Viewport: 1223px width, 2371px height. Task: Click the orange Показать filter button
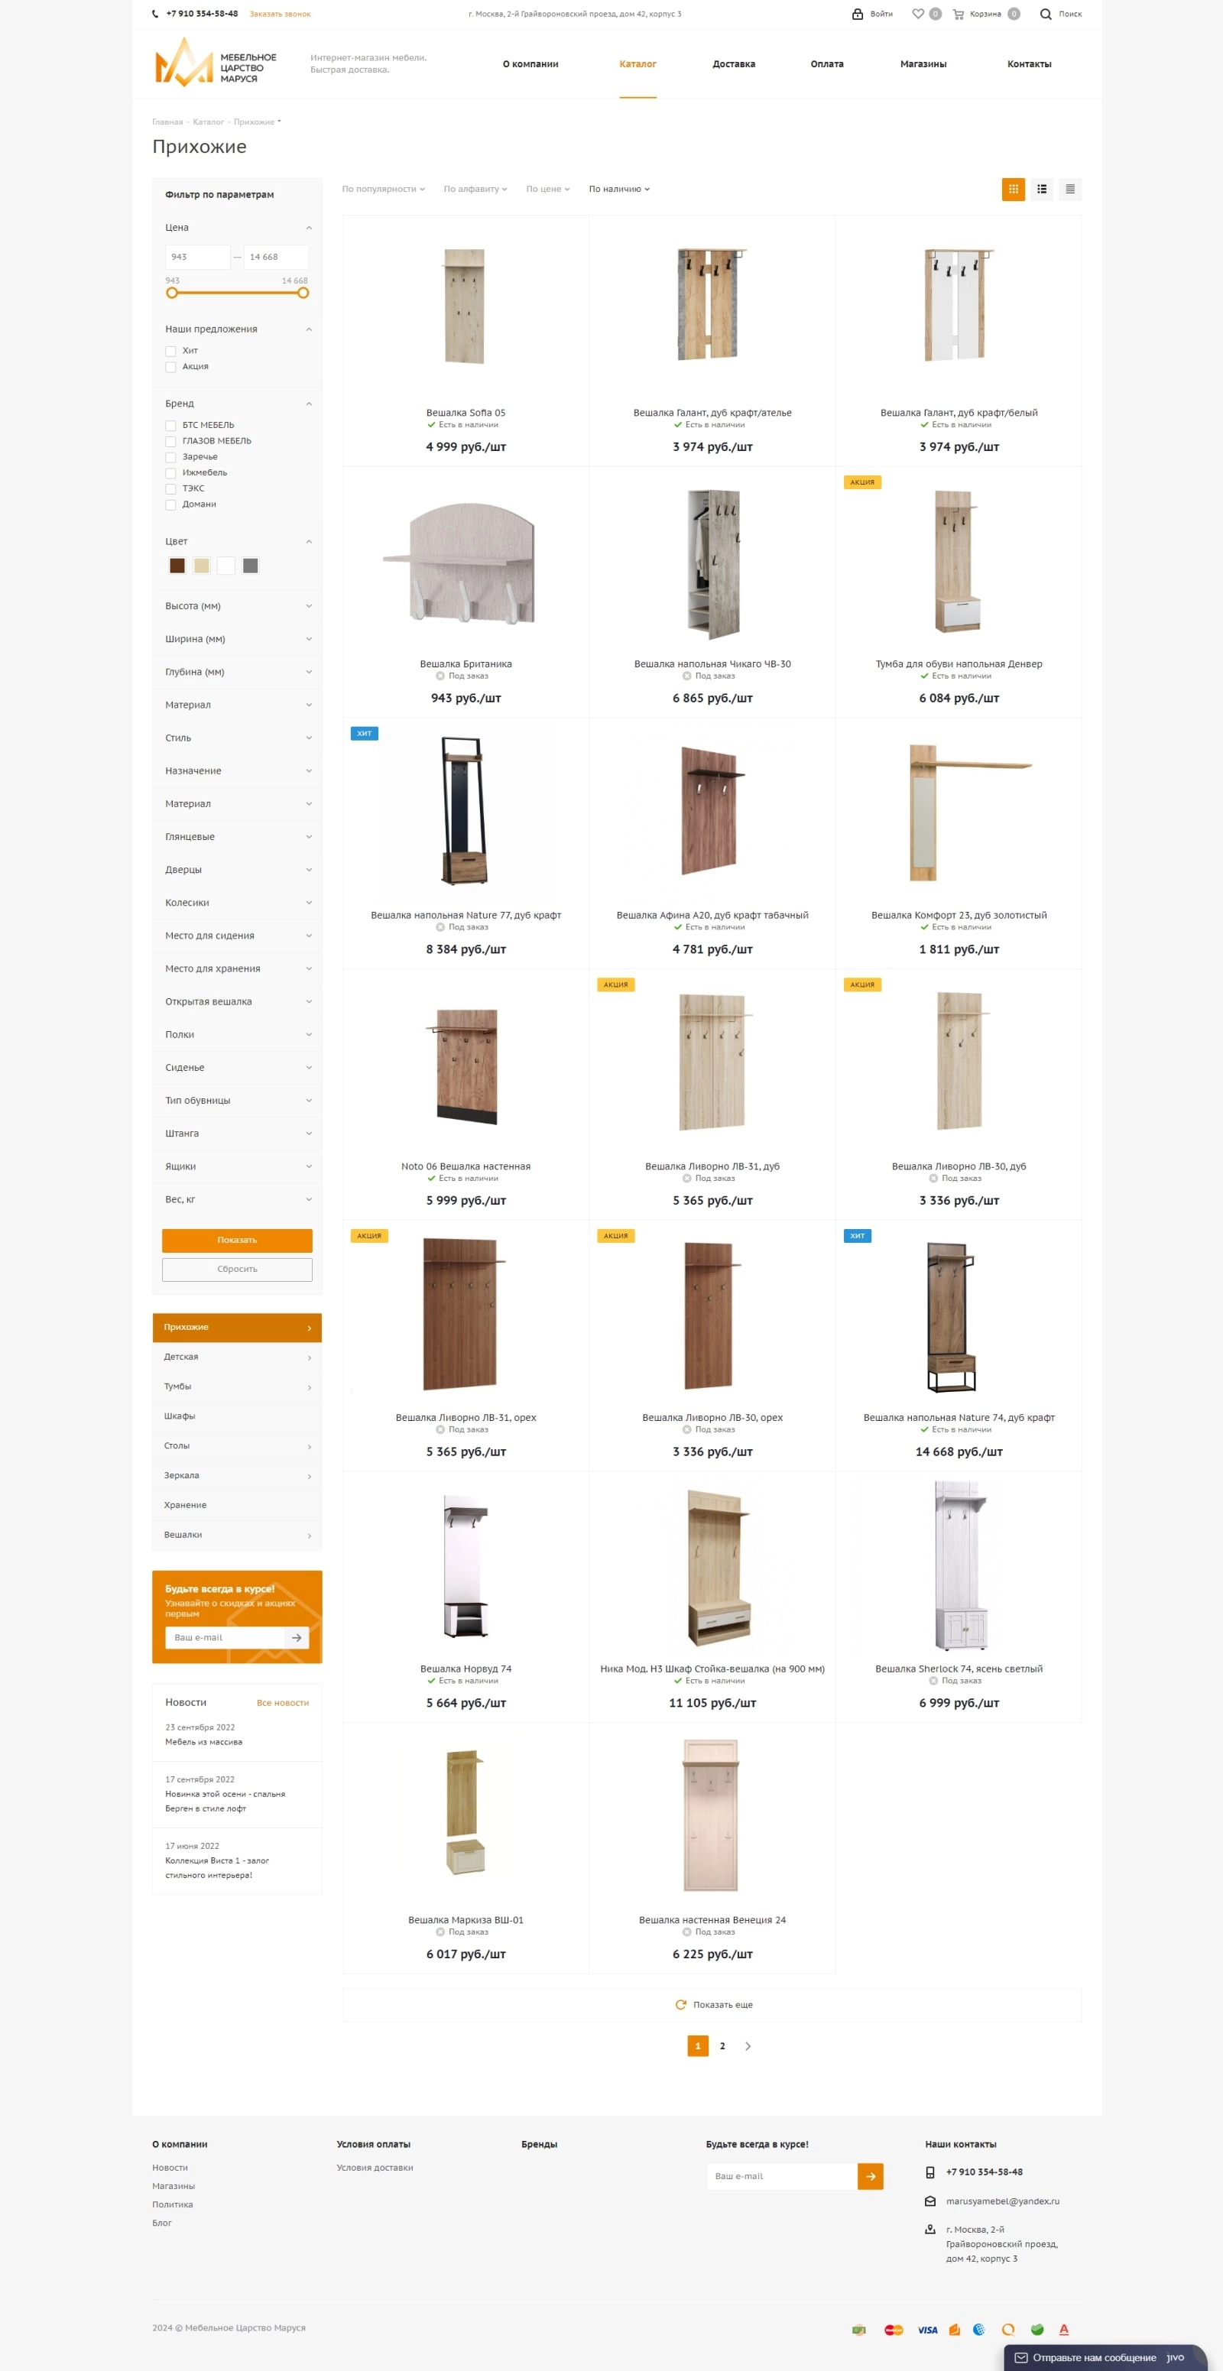pos(238,1240)
